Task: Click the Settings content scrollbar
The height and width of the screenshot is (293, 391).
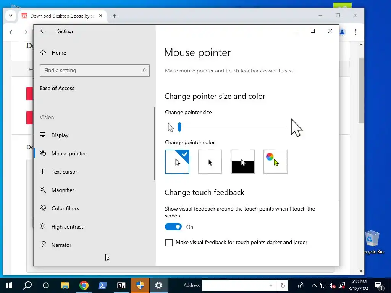Action: click(x=338, y=134)
